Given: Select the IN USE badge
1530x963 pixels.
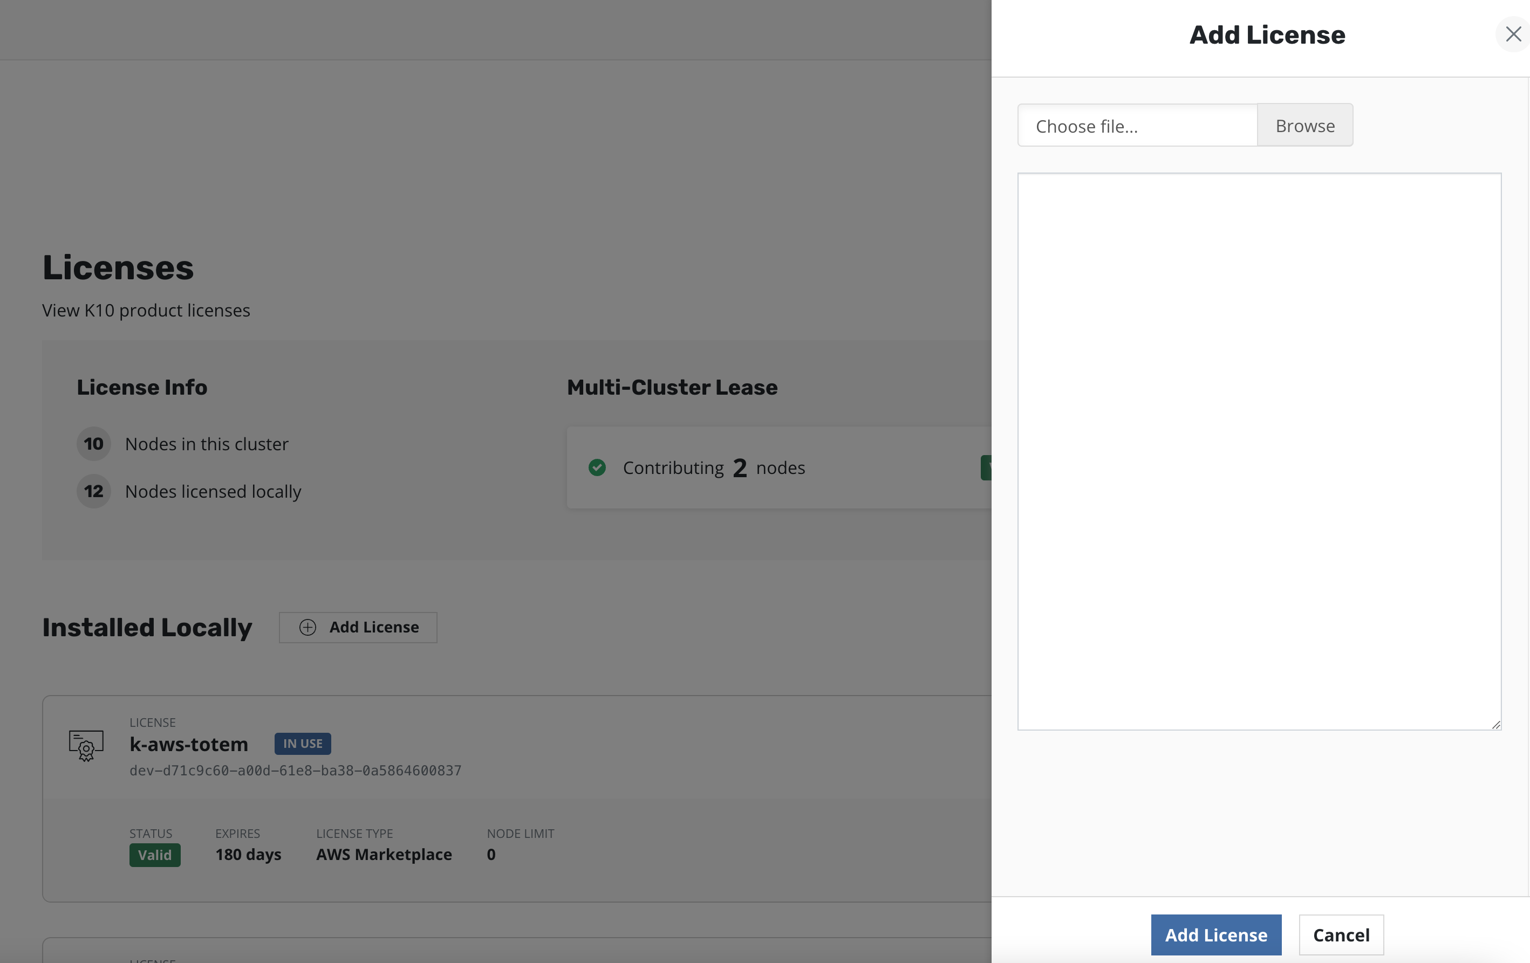Looking at the screenshot, I should (x=302, y=743).
